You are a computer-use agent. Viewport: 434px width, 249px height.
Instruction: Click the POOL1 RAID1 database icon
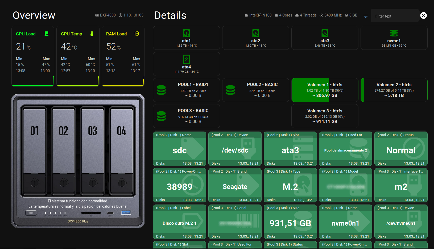(x=161, y=90)
